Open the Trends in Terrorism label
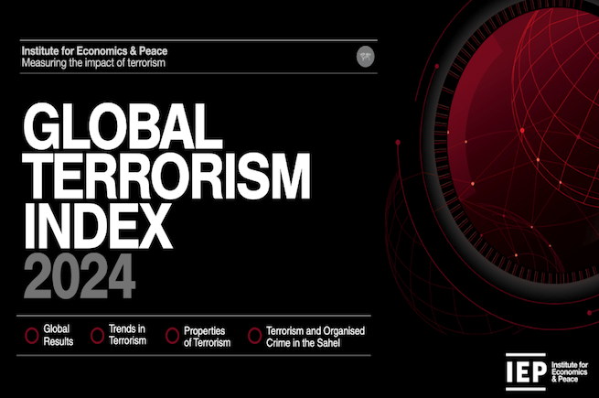 point(127,335)
